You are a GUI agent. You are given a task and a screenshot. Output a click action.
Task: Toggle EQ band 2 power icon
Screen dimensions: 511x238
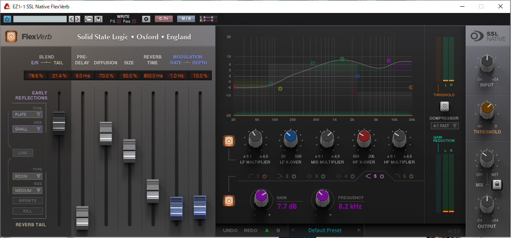[x=294, y=176]
